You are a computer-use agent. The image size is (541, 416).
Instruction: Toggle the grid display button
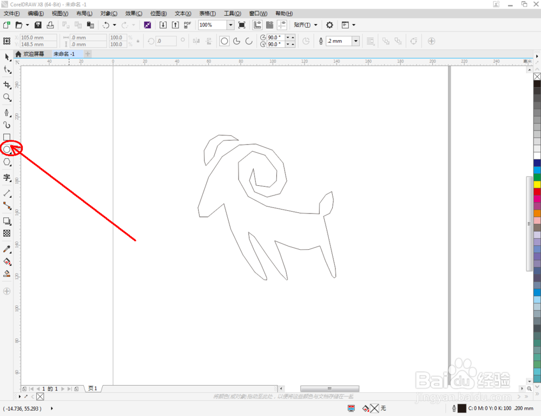click(x=270, y=25)
